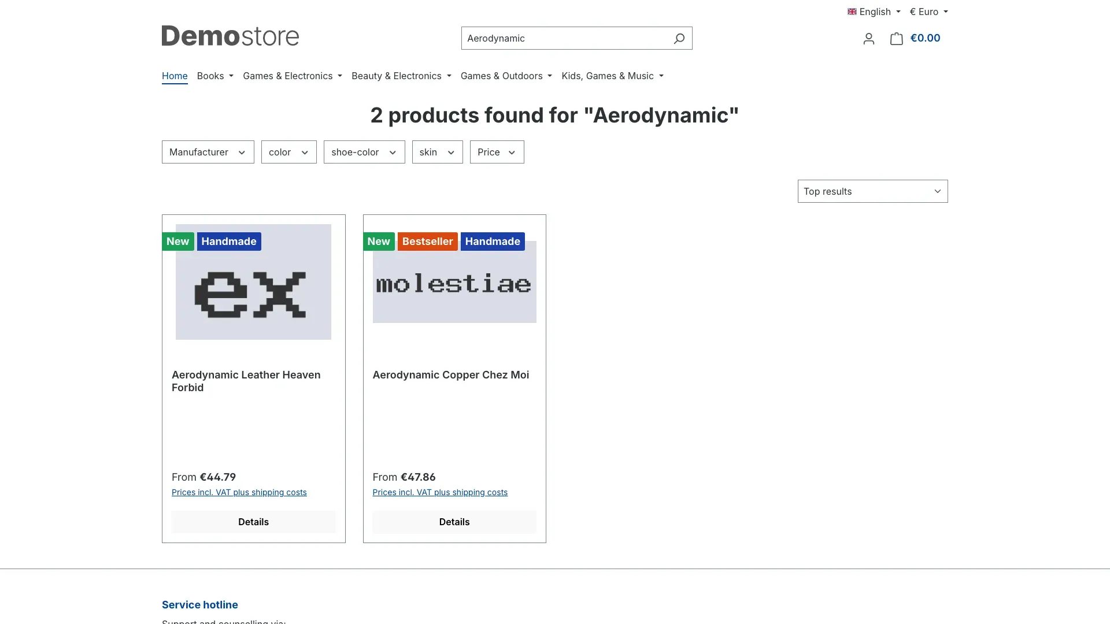The image size is (1110, 624).
Task: Open the user account icon
Action: tap(868, 39)
